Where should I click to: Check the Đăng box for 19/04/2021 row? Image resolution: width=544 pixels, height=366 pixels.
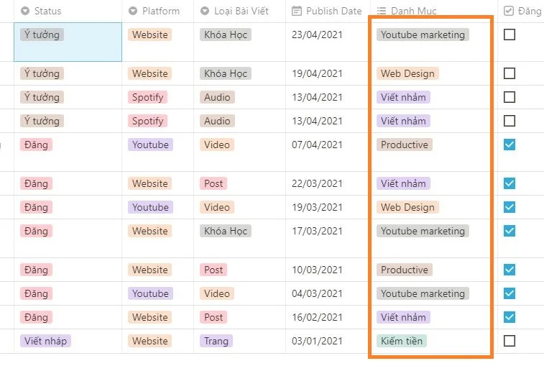(510, 73)
